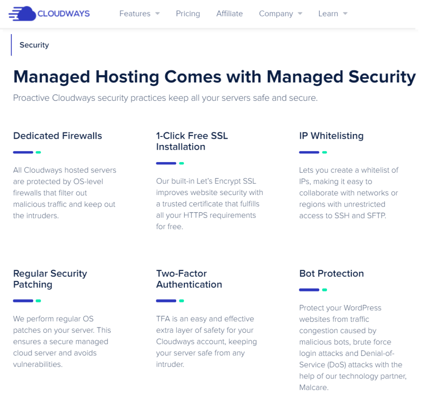Click the whitelist of IPs description paragraph
This screenshot has height=416, width=436.
349,193
